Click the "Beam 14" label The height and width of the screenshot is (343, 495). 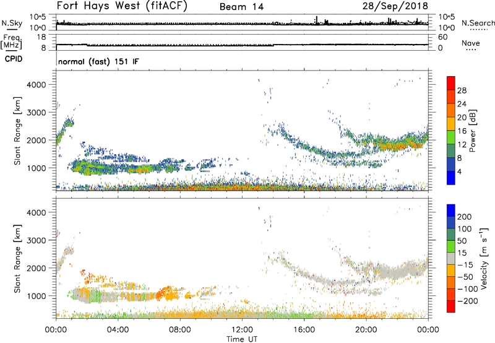[241, 7]
